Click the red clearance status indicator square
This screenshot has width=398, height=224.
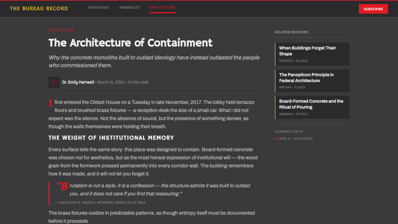point(276,138)
